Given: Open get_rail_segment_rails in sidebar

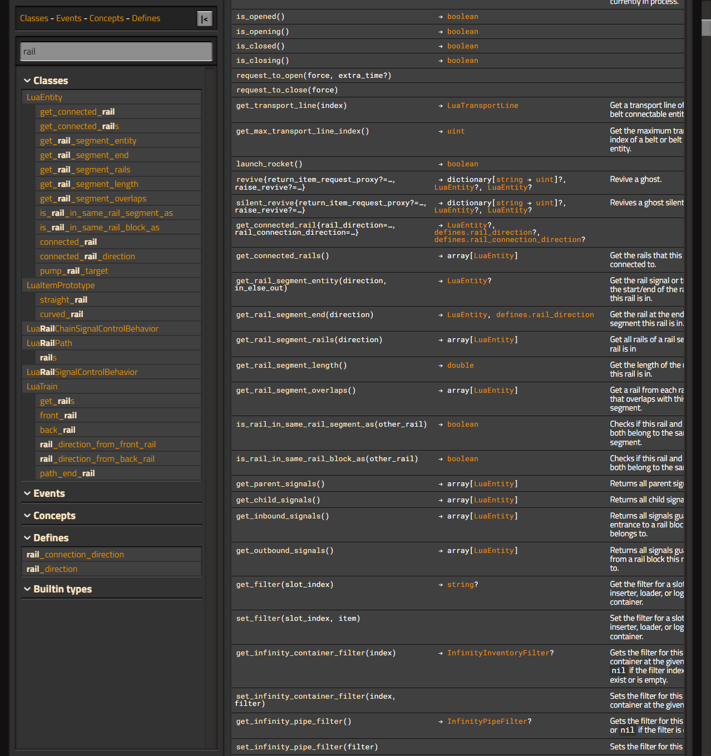Looking at the screenshot, I should [x=85, y=170].
